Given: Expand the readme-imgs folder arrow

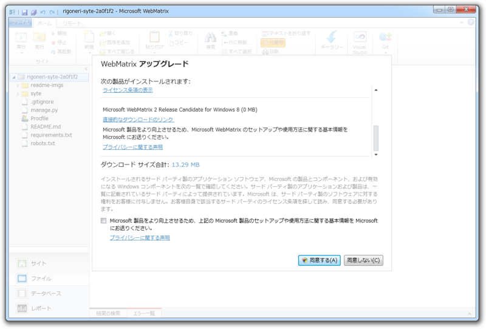Looking at the screenshot, I should [18, 86].
